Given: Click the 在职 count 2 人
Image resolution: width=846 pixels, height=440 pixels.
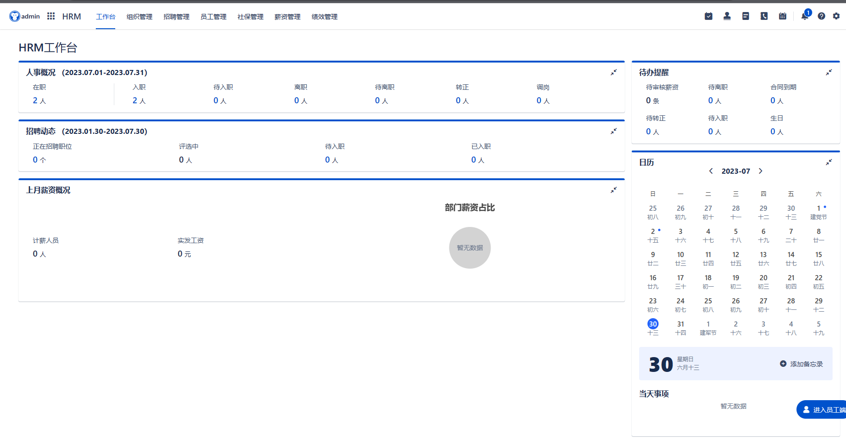Looking at the screenshot, I should click(x=39, y=101).
